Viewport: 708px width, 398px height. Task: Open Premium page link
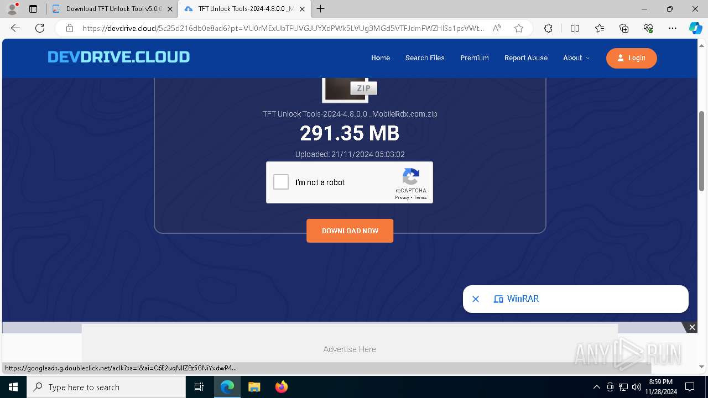tap(475, 57)
